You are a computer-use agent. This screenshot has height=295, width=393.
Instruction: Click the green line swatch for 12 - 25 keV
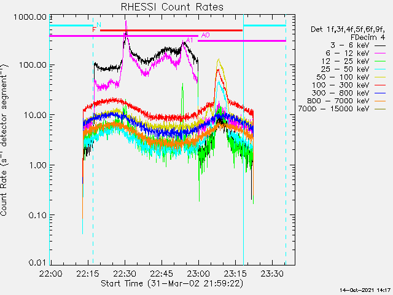(x=380, y=61)
